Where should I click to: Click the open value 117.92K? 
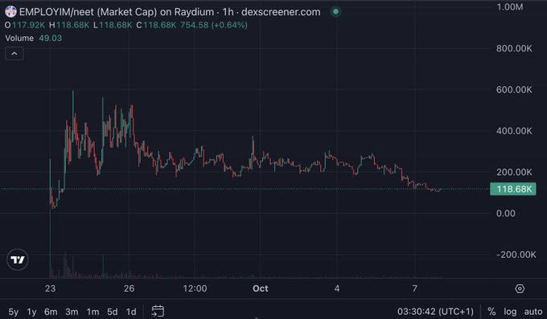(28, 25)
